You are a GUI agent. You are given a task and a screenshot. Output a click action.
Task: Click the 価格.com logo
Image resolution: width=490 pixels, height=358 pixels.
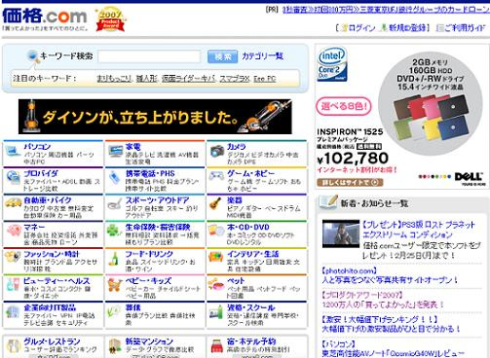[45, 16]
